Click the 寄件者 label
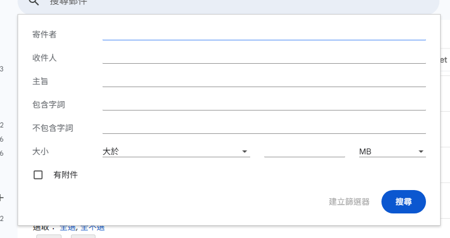450x238 pixels. click(x=45, y=35)
